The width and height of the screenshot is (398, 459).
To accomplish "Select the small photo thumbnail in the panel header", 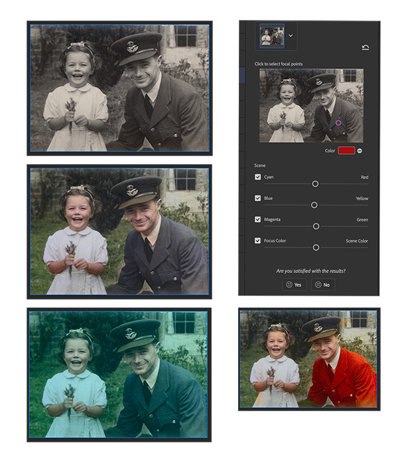I will pos(272,36).
